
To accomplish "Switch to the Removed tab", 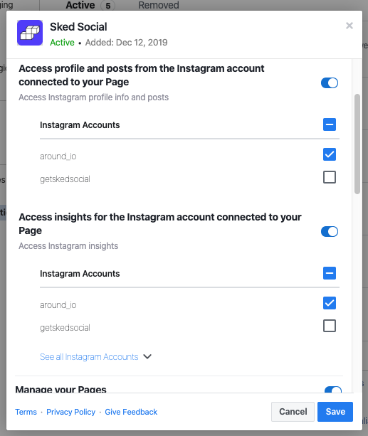I will pyautogui.click(x=159, y=5).
